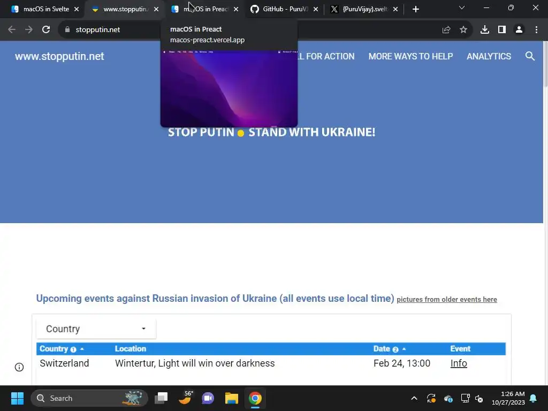Close the www.stopputin tab
The image size is (548, 411).
[x=156, y=10]
